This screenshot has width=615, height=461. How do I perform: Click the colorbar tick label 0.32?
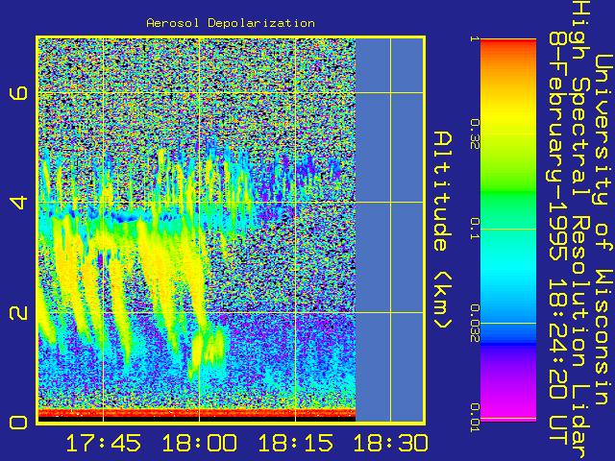coord(475,134)
